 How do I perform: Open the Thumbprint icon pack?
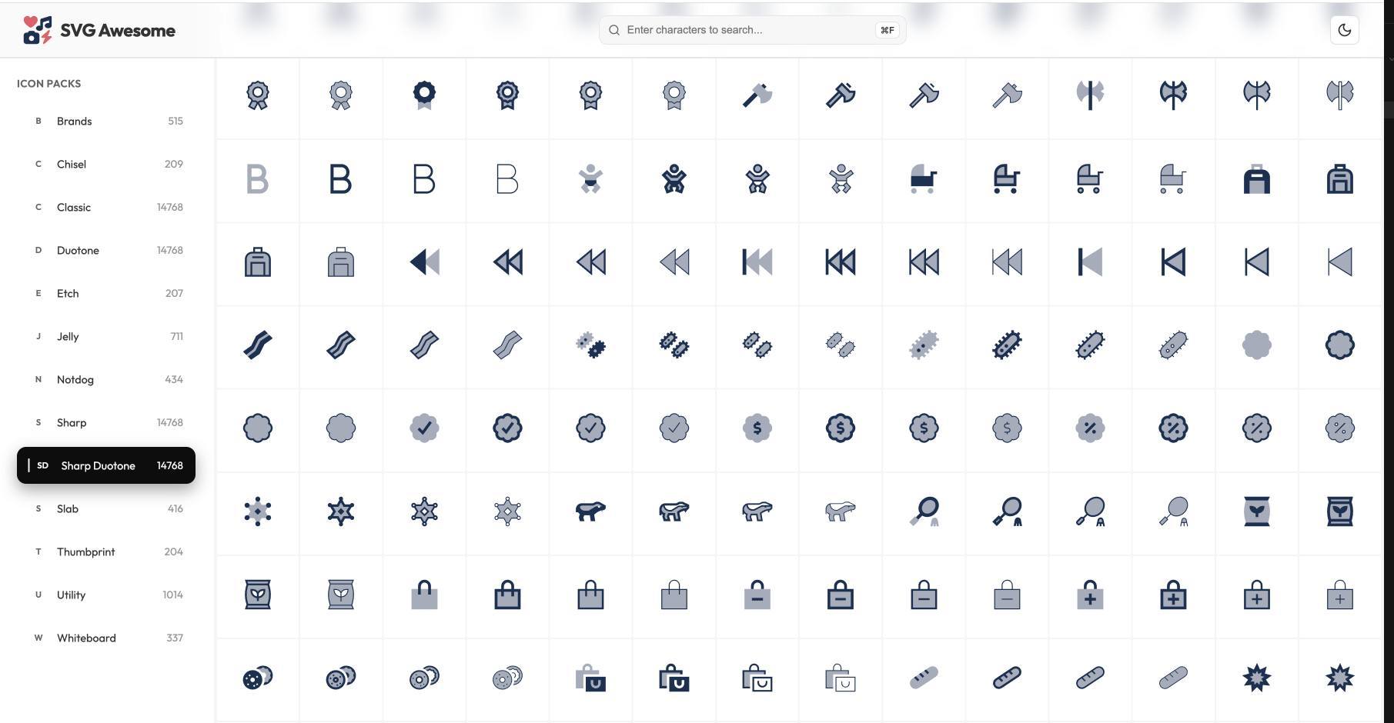106,551
